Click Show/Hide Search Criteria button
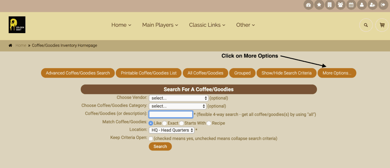Image resolution: width=390 pixels, height=168 pixels. (286, 73)
